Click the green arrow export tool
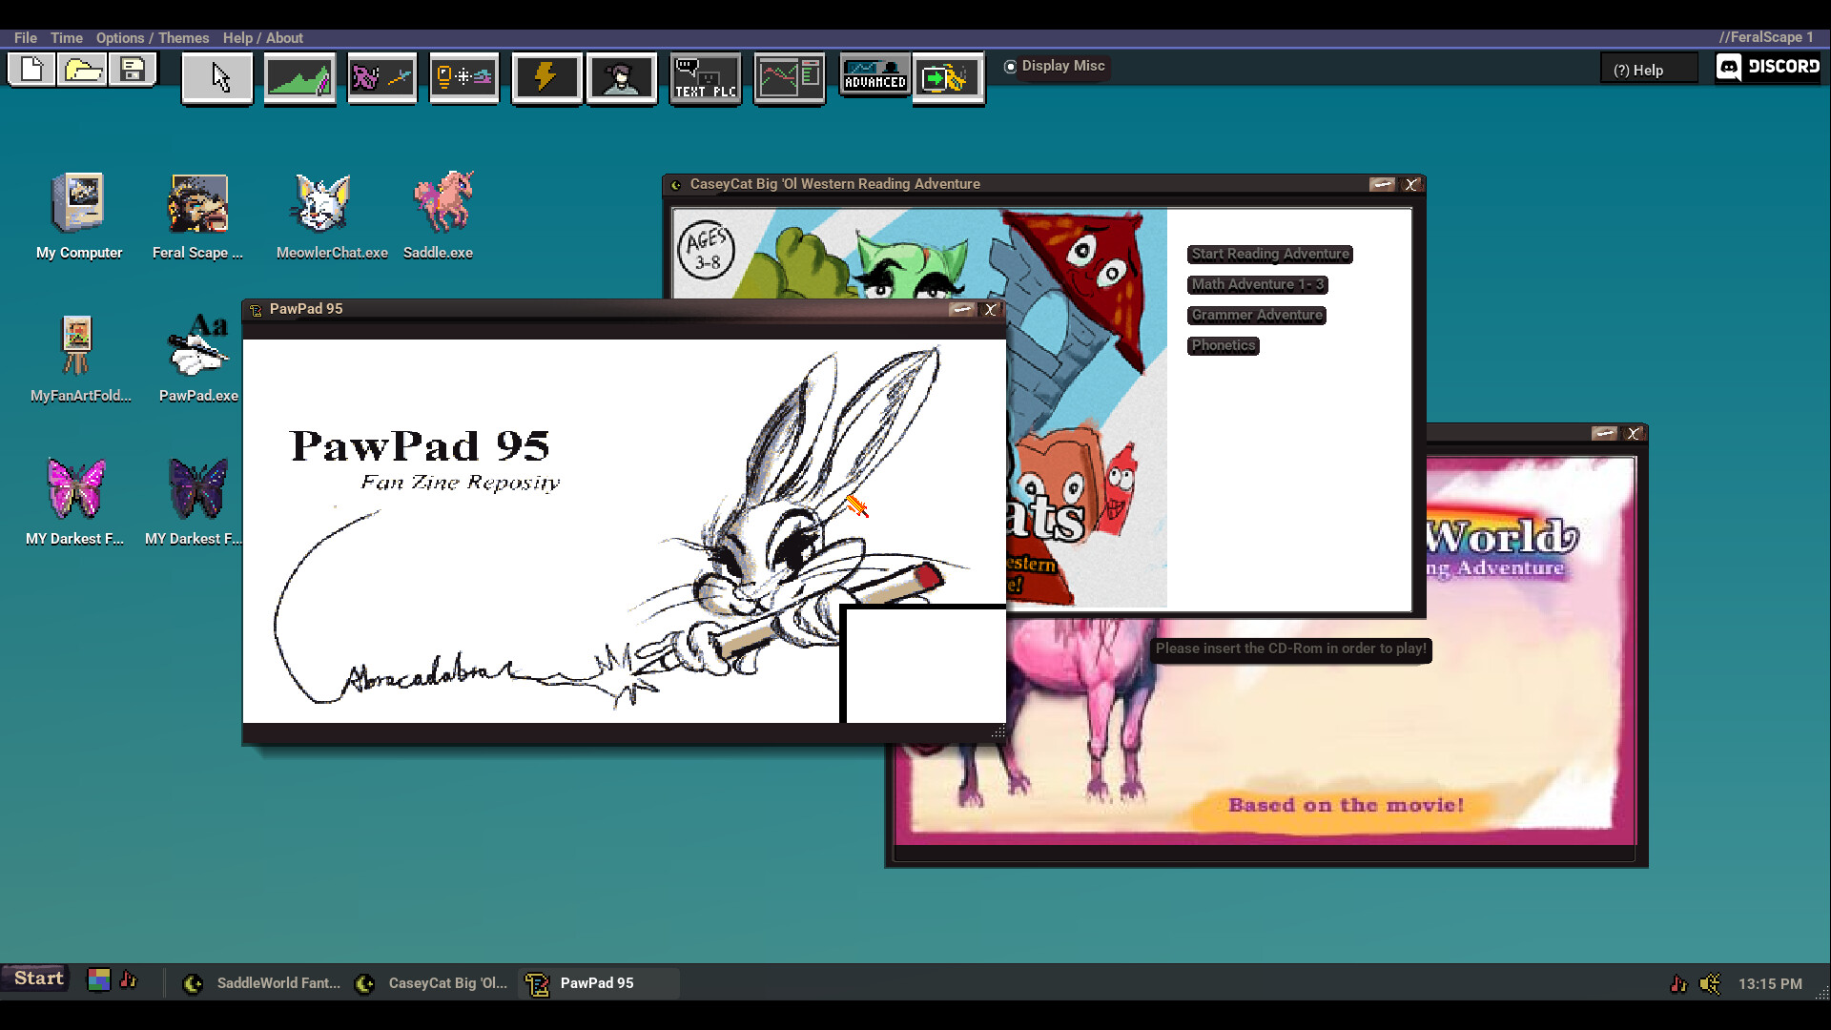The width and height of the screenshot is (1831, 1030). 948,77
